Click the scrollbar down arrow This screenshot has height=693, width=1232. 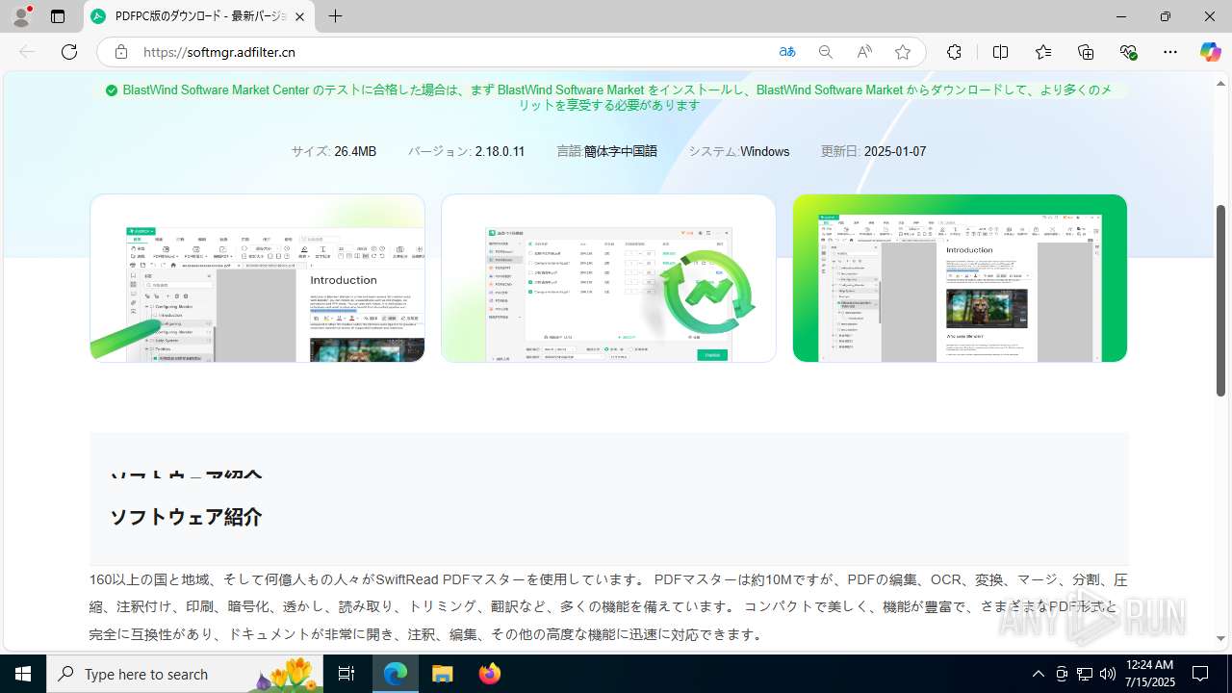1220,638
